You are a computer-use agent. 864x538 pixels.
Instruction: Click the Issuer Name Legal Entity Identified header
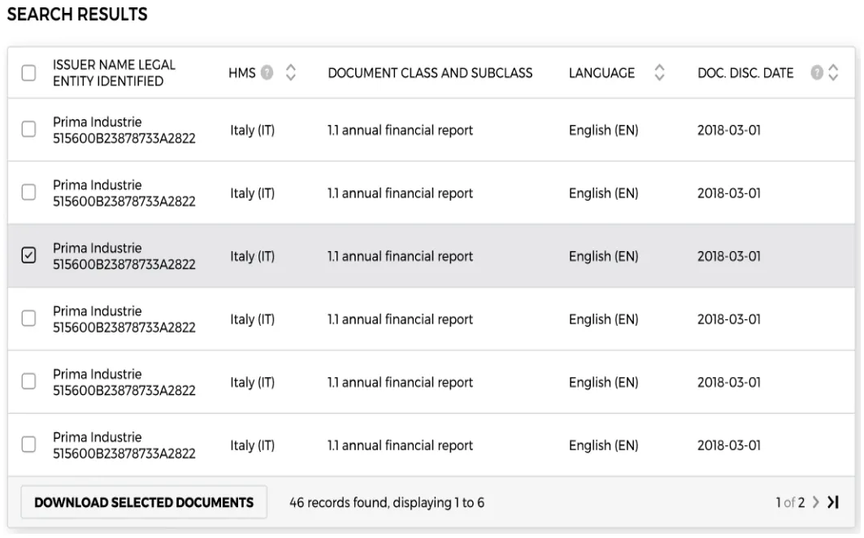point(114,73)
